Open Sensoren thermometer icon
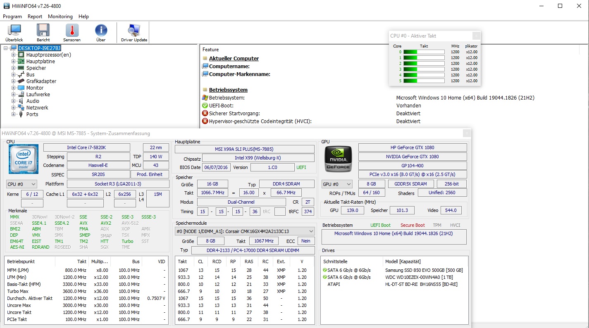 (72, 33)
